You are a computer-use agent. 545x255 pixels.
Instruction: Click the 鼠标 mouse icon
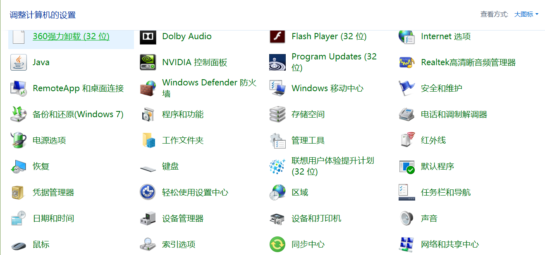[x=19, y=246]
